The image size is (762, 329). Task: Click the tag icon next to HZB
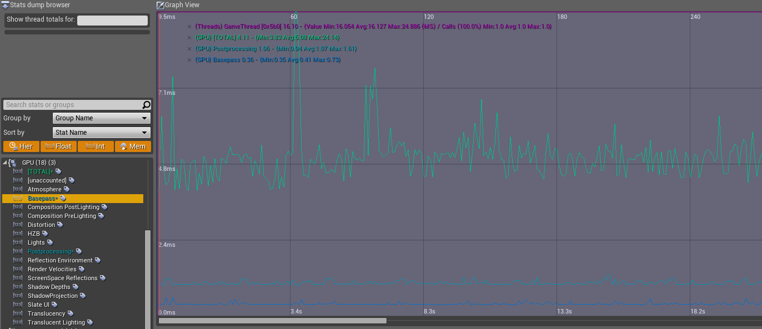pyautogui.click(x=45, y=234)
